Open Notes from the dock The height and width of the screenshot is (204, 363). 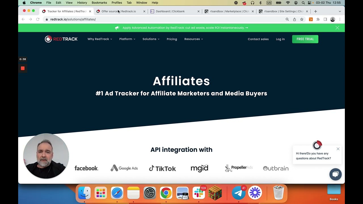(133, 193)
